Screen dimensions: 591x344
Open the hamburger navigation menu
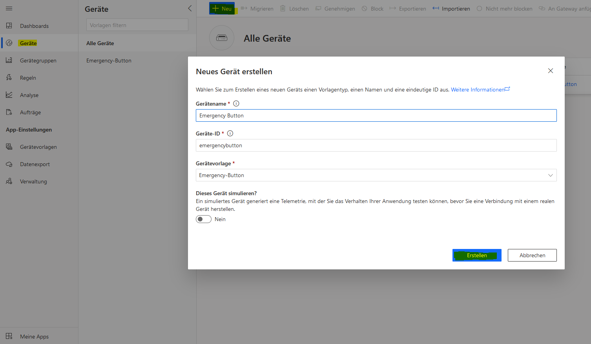point(9,8)
